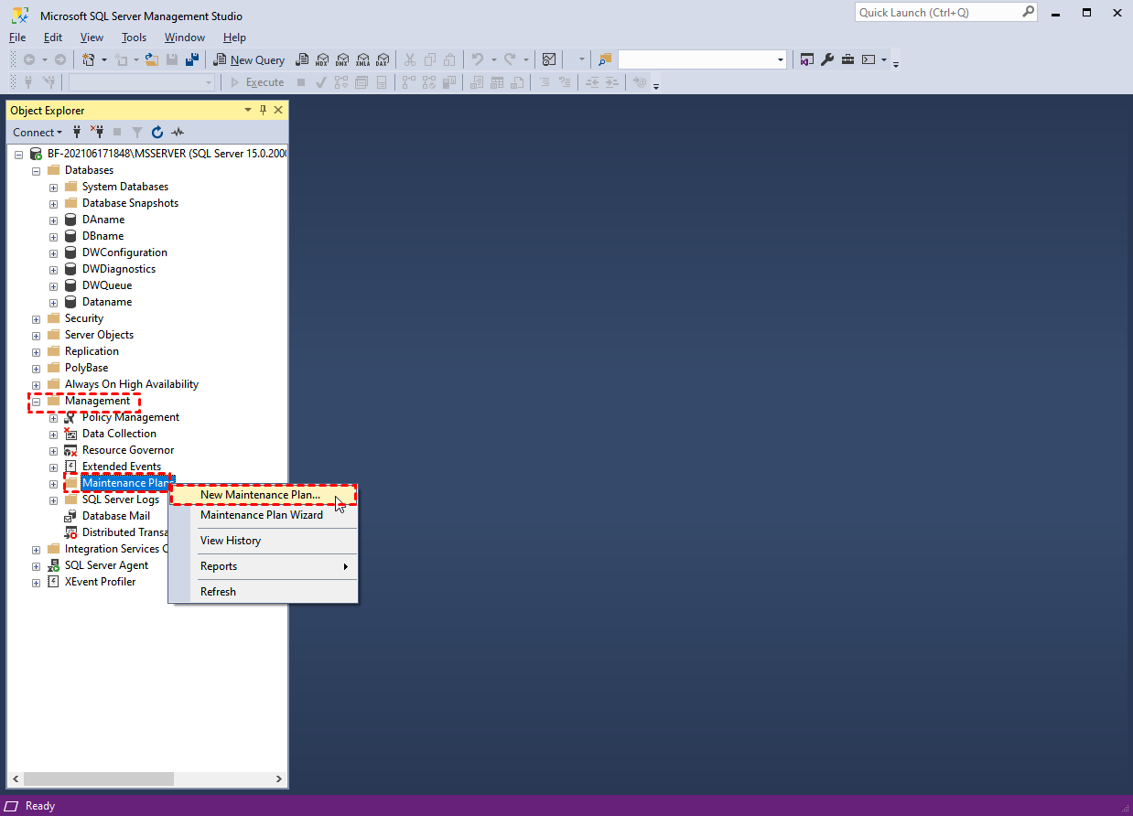Select the DAname database
The image size is (1133, 816).
(103, 220)
